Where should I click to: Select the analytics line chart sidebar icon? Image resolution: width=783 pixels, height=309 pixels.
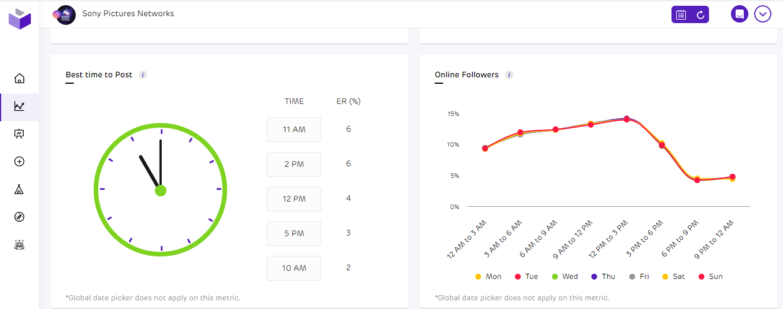click(19, 106)
